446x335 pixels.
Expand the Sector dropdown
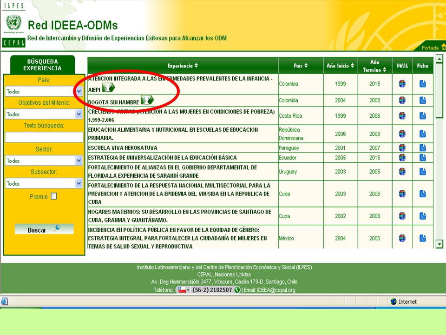79,161
